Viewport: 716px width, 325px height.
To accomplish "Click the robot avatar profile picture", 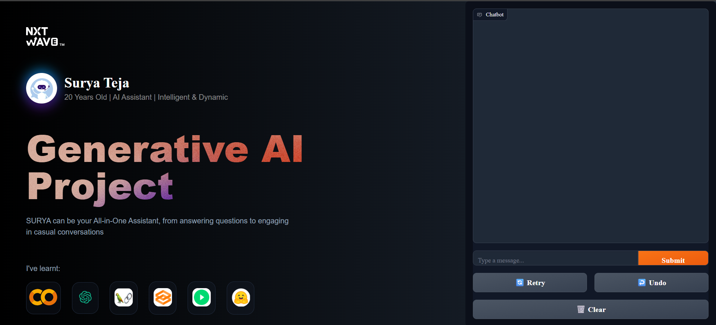I will point(42,88).
